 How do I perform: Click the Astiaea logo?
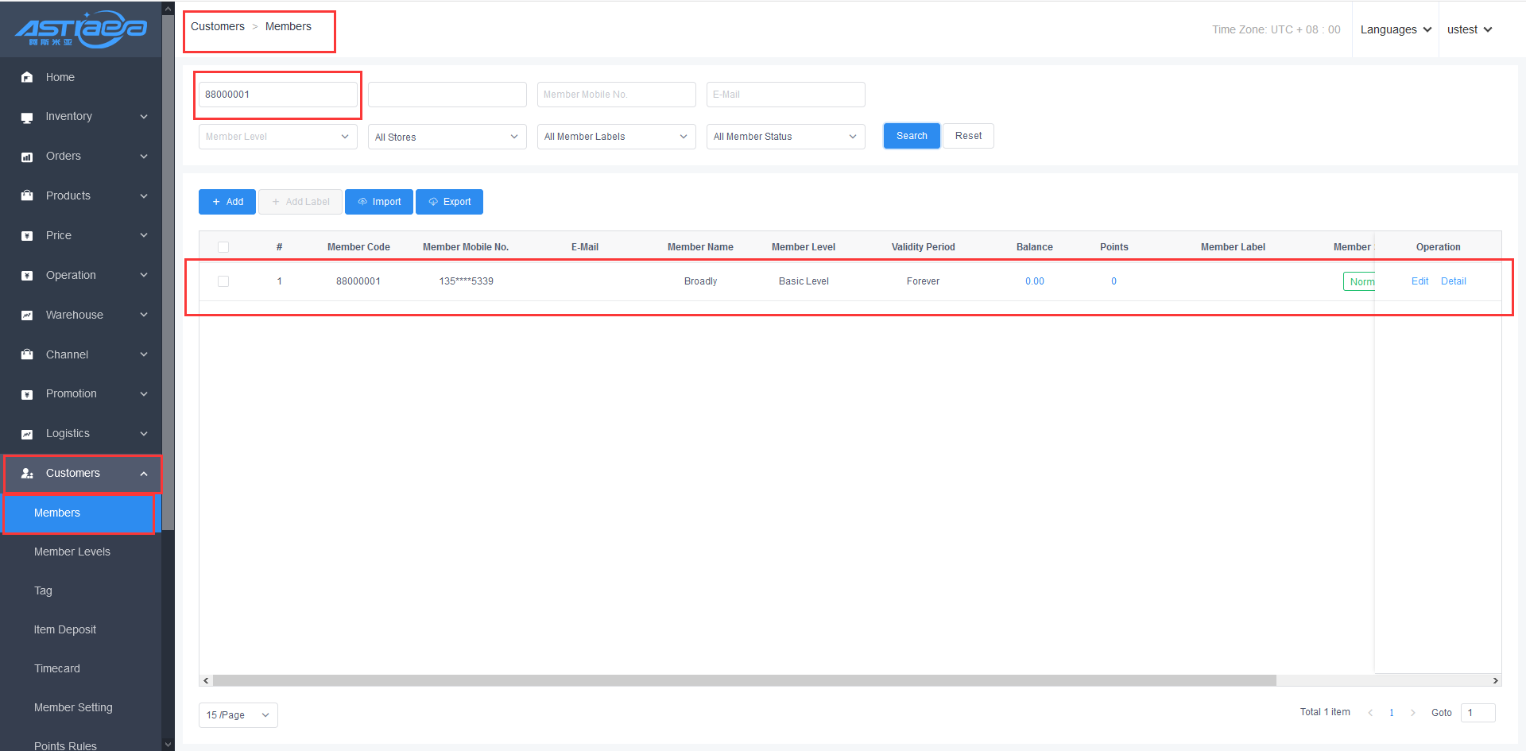[x=81, y=29]
